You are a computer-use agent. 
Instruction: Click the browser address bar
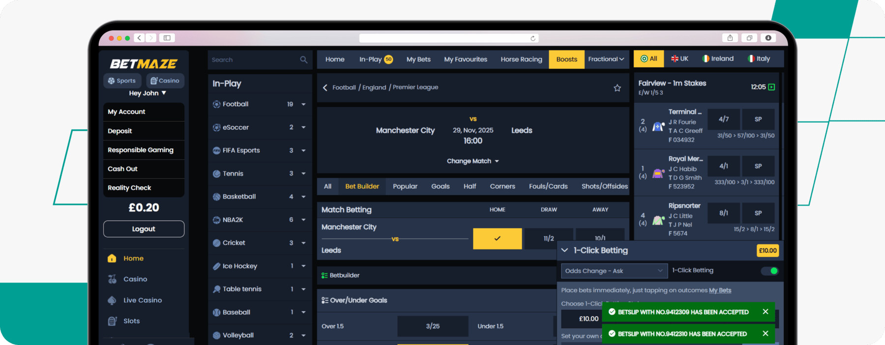[449, 38]
